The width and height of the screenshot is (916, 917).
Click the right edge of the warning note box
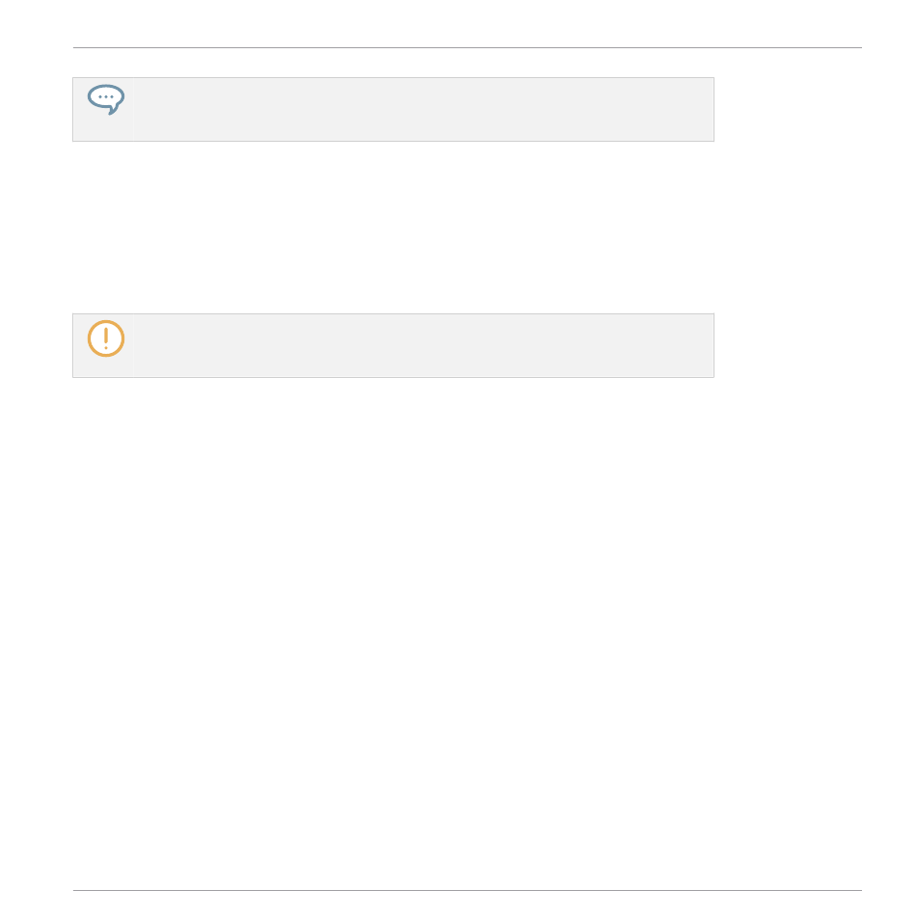(714, 345)
